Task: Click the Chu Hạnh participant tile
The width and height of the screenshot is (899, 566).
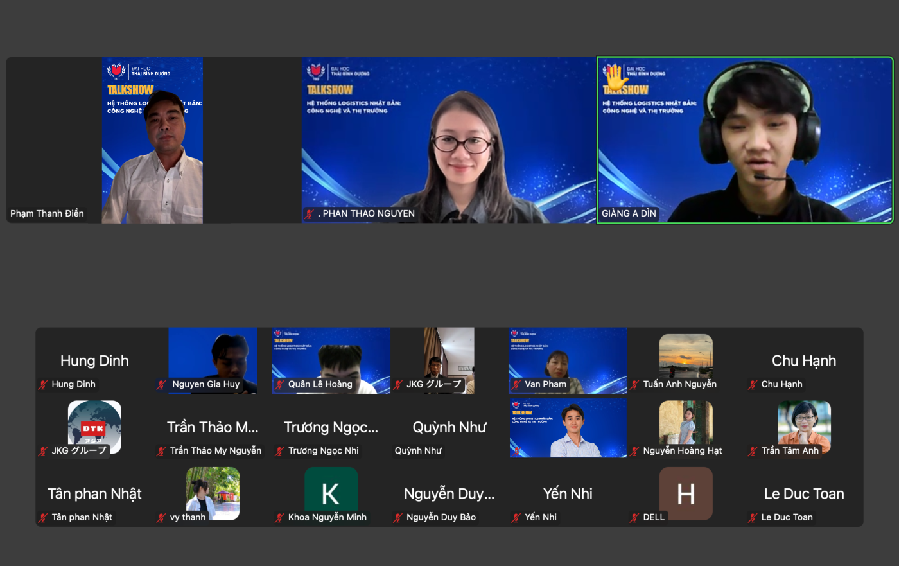Action: [804, 361]
